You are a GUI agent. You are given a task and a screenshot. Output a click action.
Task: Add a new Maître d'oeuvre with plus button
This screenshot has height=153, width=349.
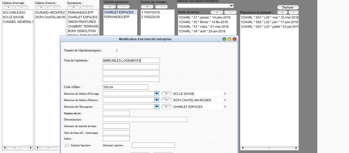coord(41,7)
